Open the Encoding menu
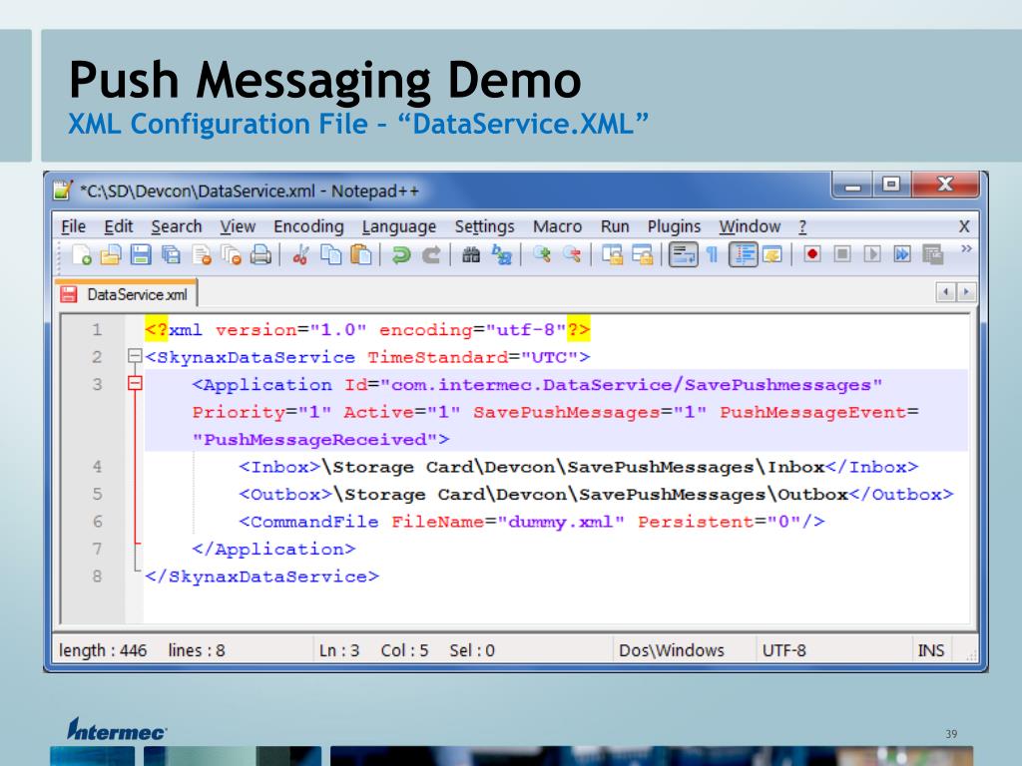This screenshot has height=766, width=1022. pos(308,226)
